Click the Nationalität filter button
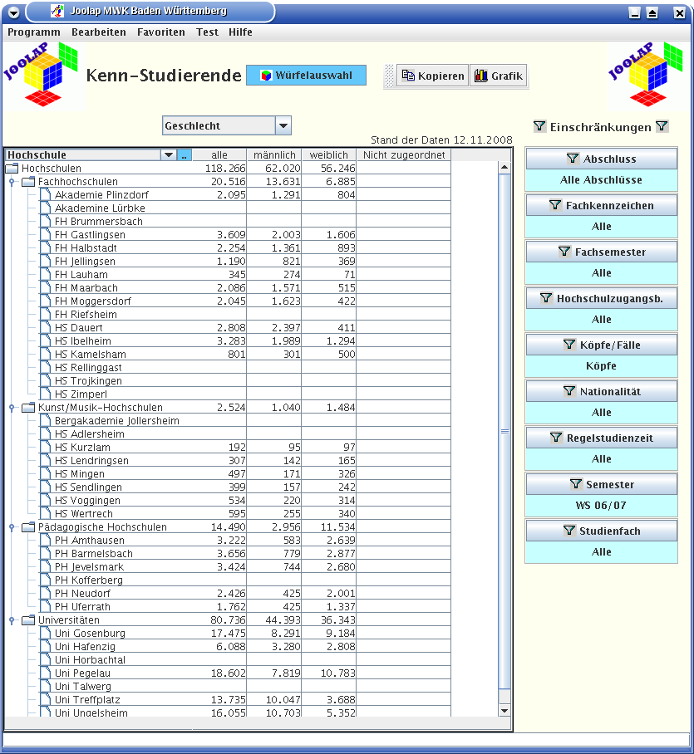Screen dimensions: 694x754 coord(601,391)
